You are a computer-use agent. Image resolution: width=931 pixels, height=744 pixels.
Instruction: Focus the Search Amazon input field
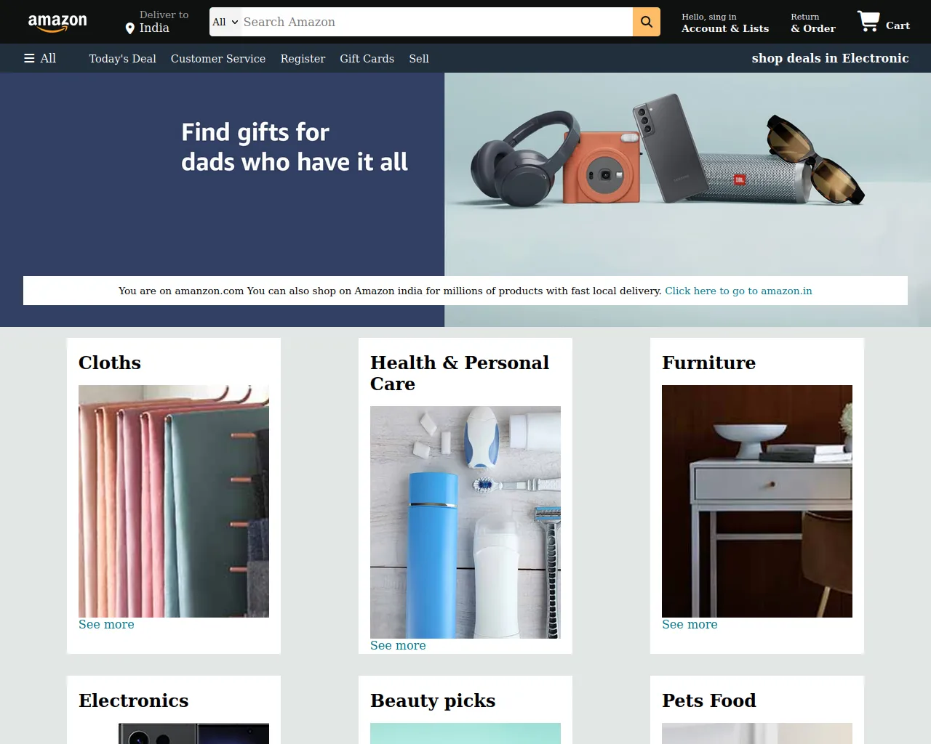click(x=436, y=22)
